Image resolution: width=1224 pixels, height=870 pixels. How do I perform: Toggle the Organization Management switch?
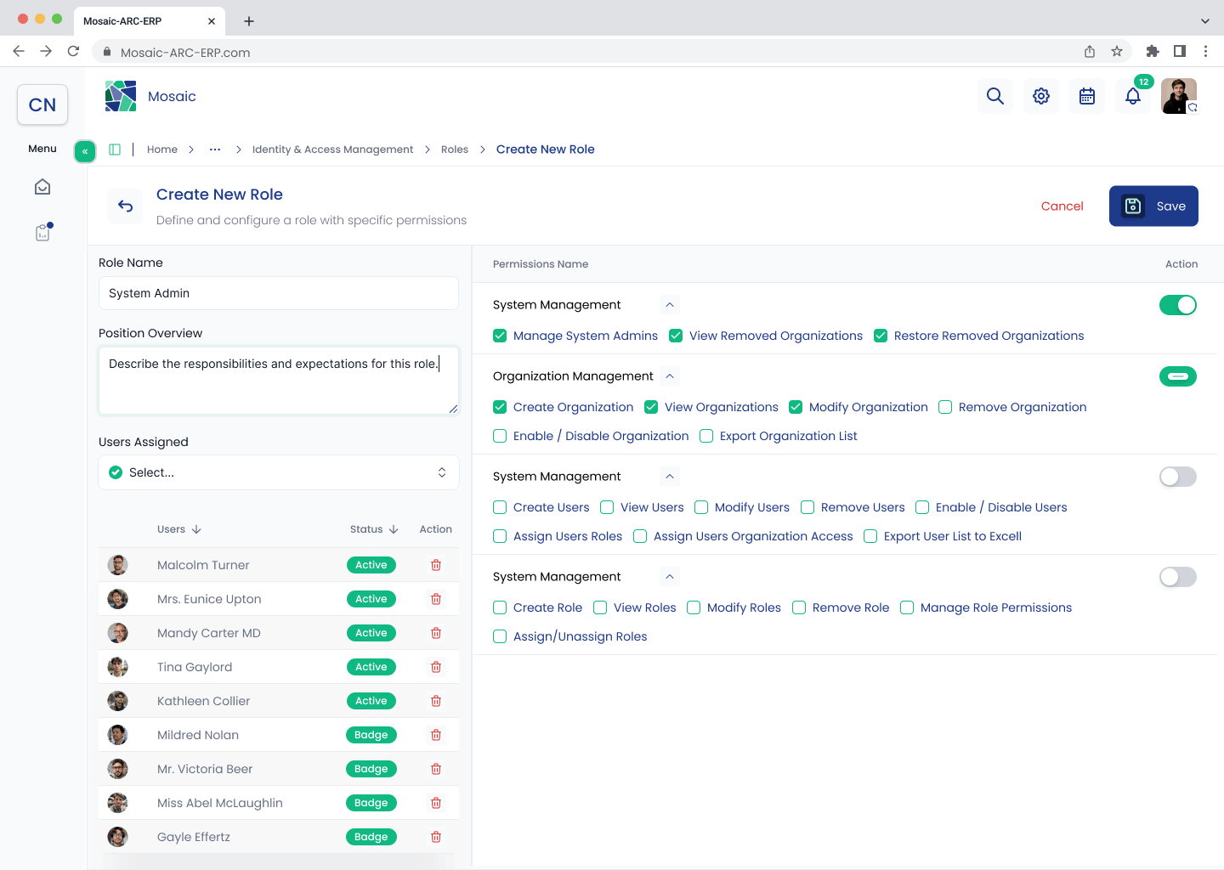(x=1178, y=376)
